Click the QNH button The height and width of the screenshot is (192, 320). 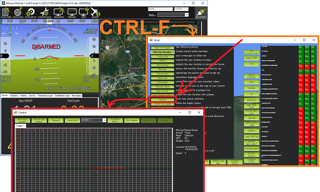click(251, 82)
